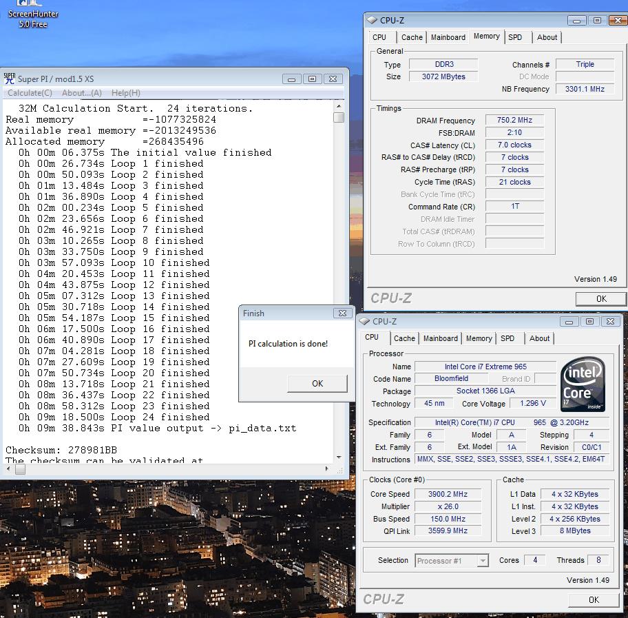This screenshot has height=618, width=628.
Task: Click Super PI vertical scrollbar down arrow
Action: (x=339, y=457)
